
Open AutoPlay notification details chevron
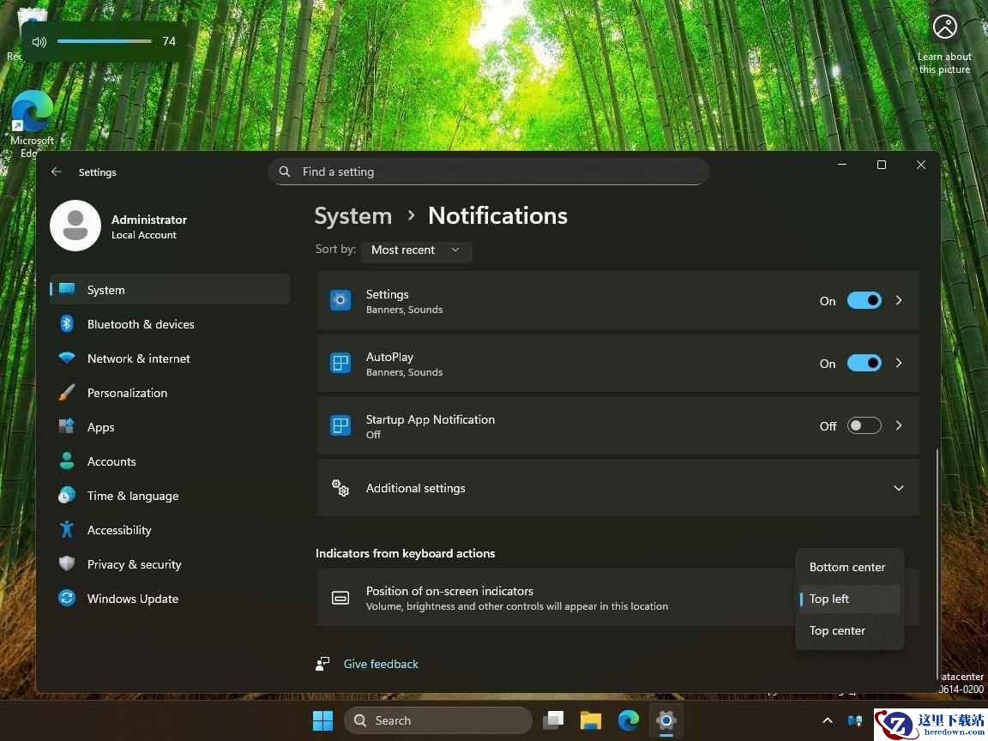[899, 363]
